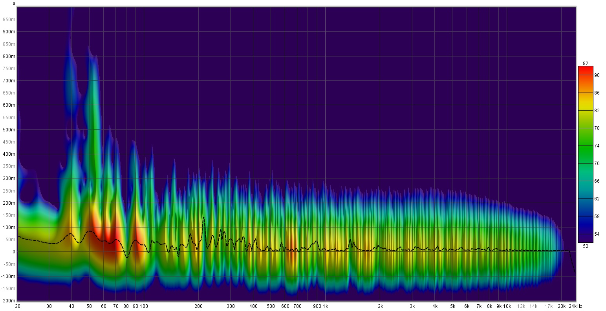The height and width of the screenshot is (311, 606).
Task: Click the 950m time axis label
Action: (9, 19)
